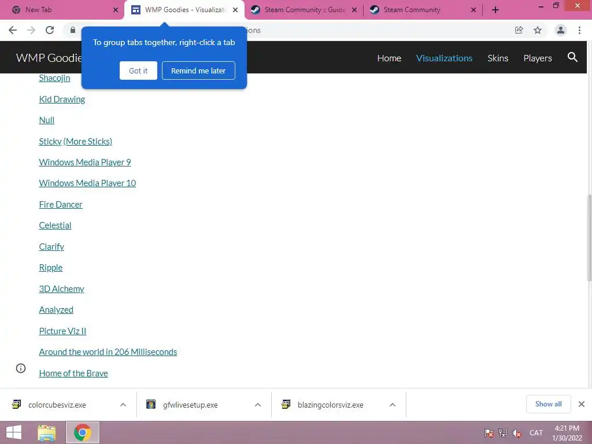Switch to WMP Goodies Visualizations tab
592x444 pixels.
pos(184,10)
